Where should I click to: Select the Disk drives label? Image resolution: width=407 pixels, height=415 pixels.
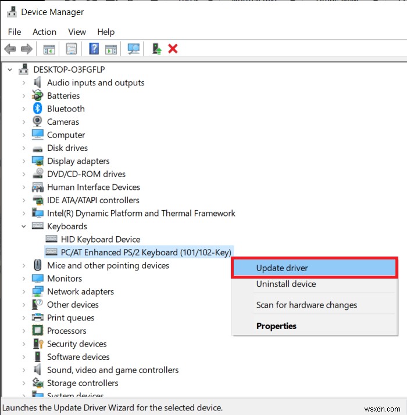tap(67, 147)
